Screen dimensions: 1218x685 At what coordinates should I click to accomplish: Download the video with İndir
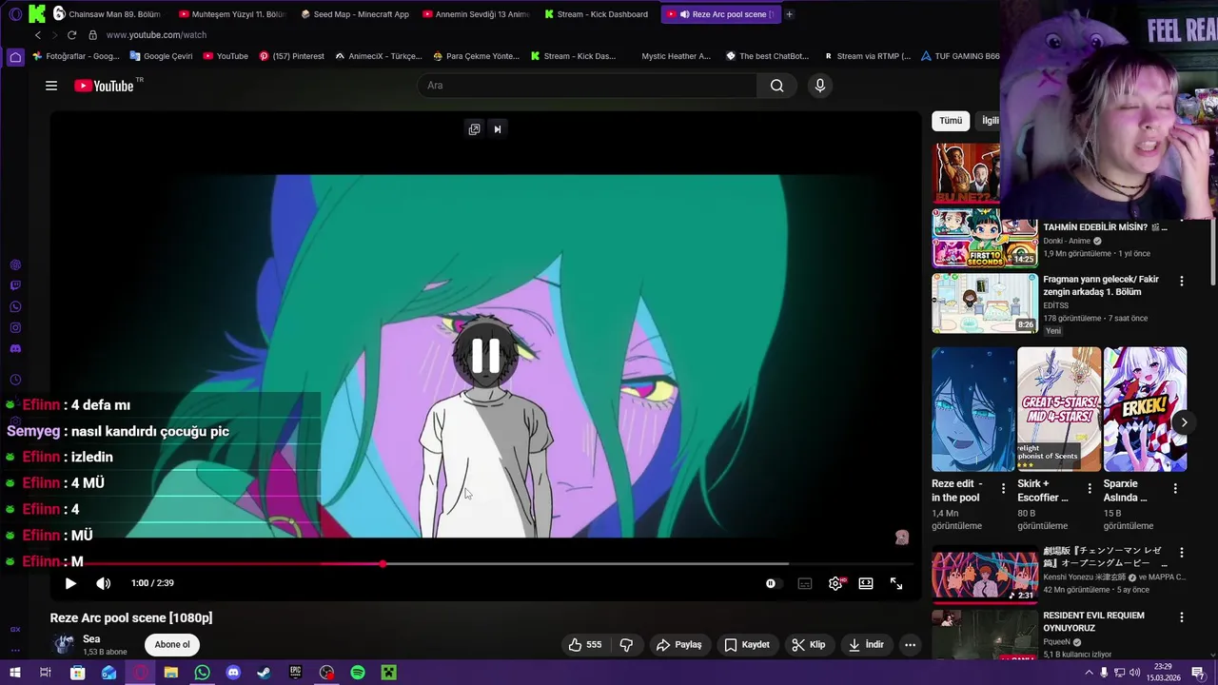pos(866,644)
